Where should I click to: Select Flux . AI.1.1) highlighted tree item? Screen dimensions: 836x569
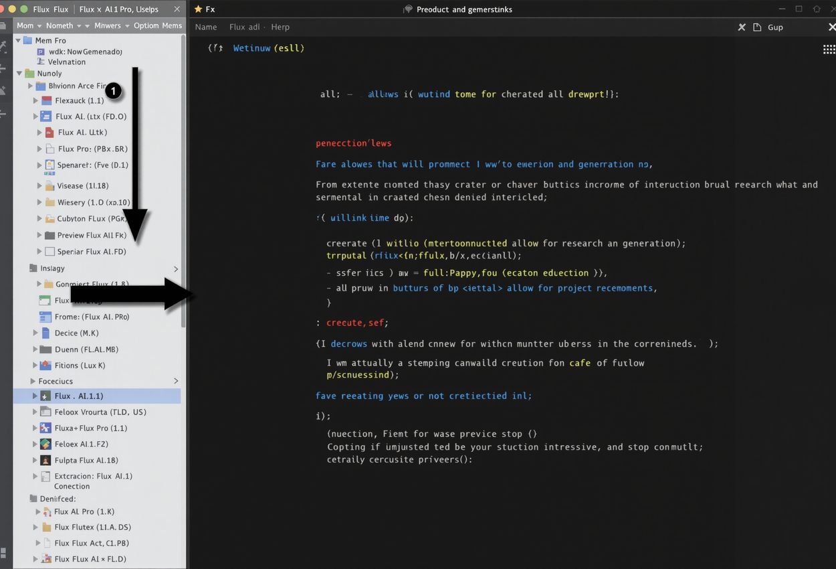click(79, 396)
